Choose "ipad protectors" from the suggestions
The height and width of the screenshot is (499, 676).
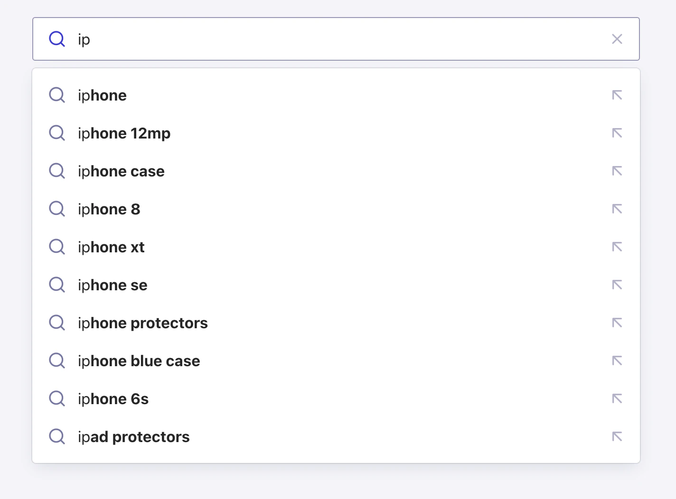(134, 436)
